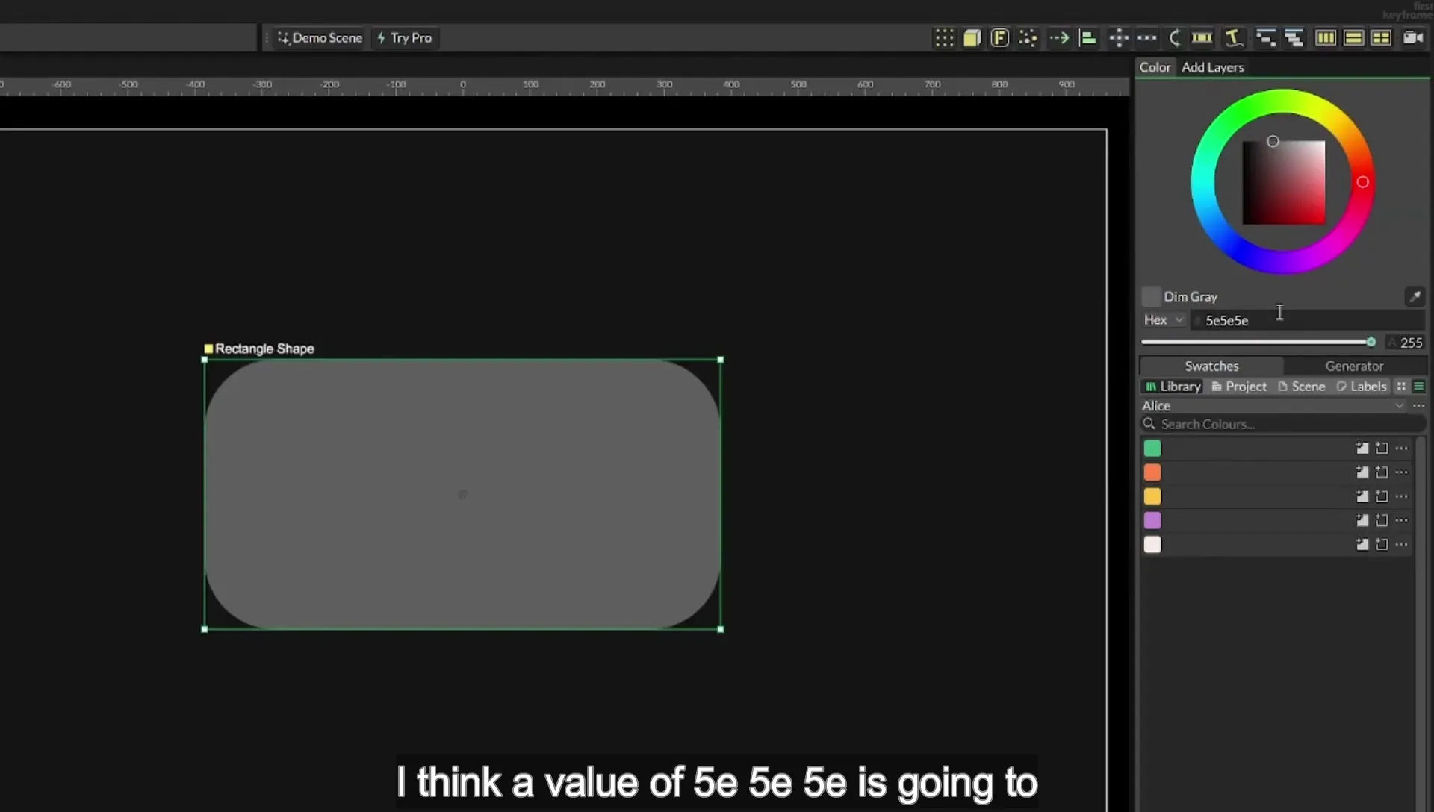Open the Generator tab
Screen dimensions: 1434x812
[1354, 366]
